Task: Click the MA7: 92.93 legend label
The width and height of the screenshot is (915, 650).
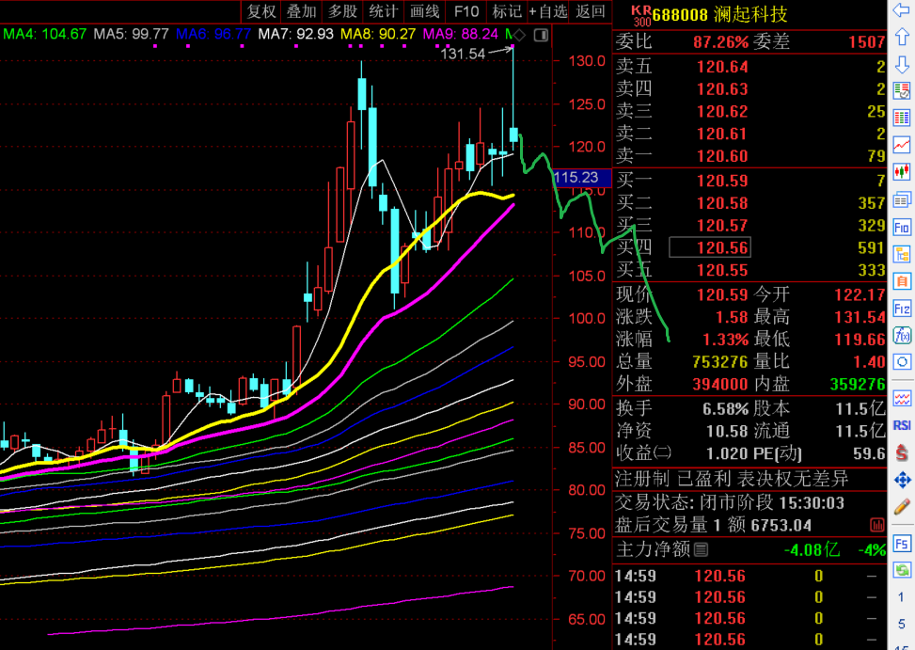Action: point(296,34)
